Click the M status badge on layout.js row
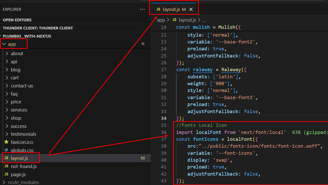The image size is (328, 185). [143, 158]
